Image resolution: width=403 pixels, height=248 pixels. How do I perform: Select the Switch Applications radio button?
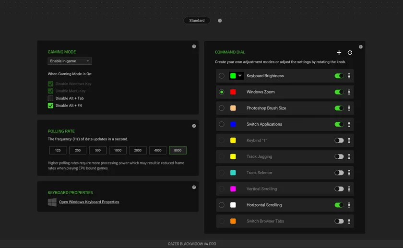pyautogui.click(x=221, y=124)
